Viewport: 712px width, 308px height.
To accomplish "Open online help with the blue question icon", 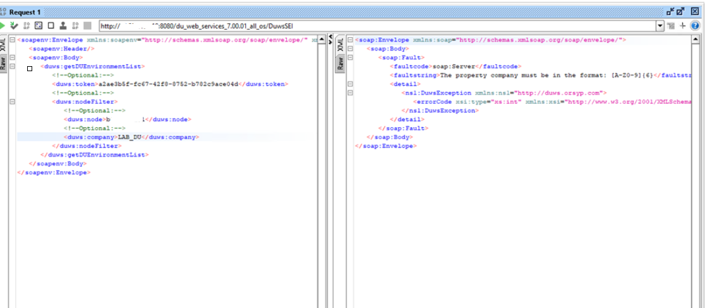I will point(695,26).
